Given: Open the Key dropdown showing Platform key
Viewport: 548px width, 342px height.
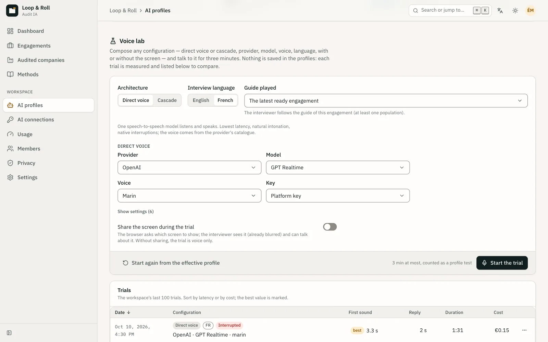Looking at the screenshot, I should click(x=338, y=196).
